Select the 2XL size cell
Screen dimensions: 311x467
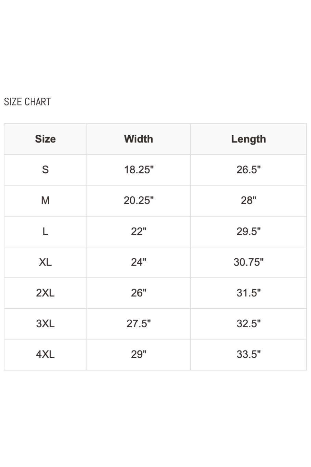(x=45, y=293)
